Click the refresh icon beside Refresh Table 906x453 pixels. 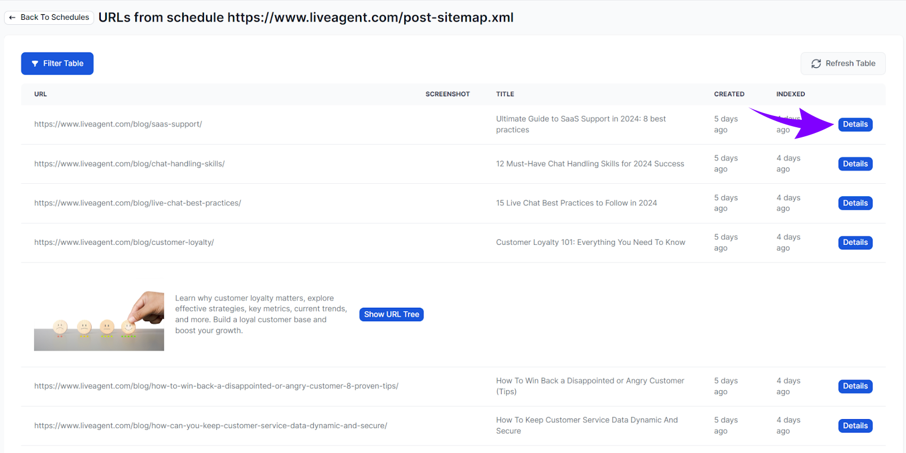(816, 64)
